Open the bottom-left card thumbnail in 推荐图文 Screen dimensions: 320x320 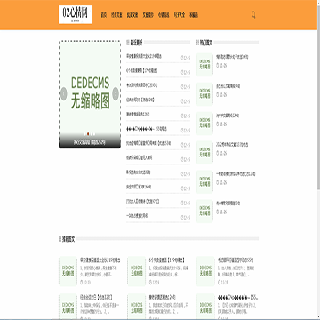68,307
